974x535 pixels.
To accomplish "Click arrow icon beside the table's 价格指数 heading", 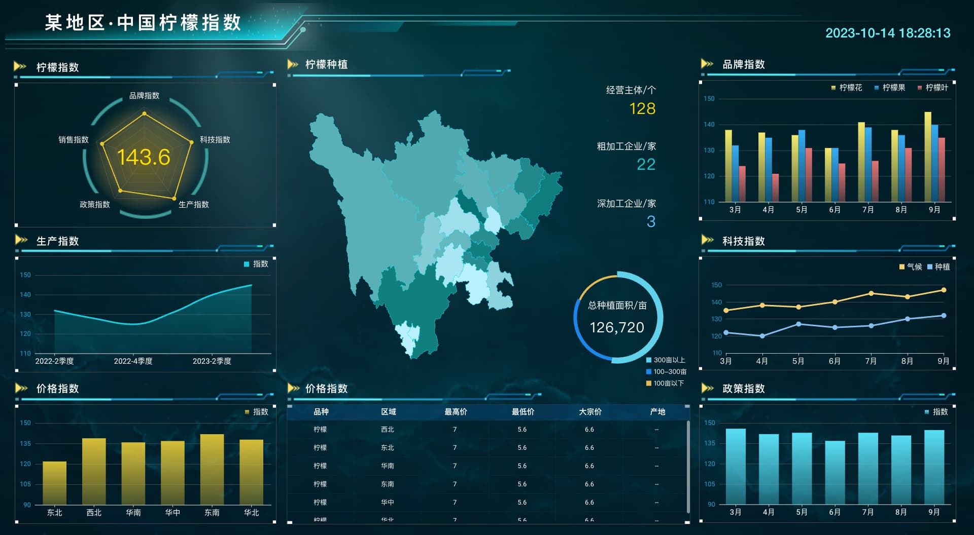I will pos(293,388).
